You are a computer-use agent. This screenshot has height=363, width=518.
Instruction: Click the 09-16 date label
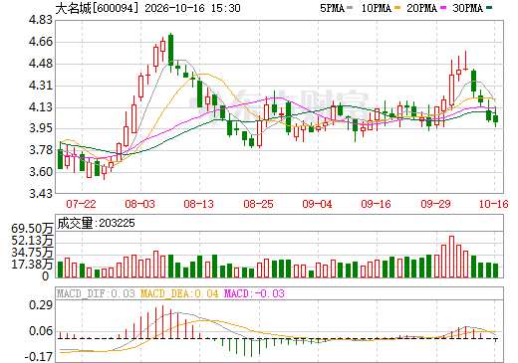tap(376, 204)
